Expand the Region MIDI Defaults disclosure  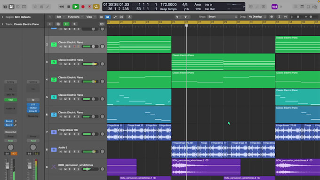2,17
